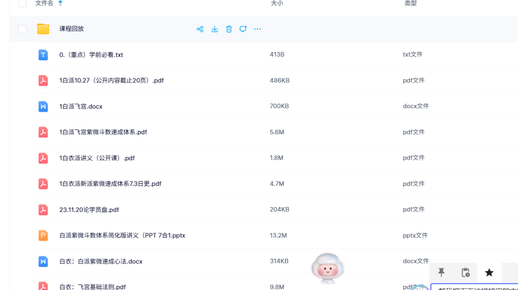Open 白派紫微斗数体系简化版讲义 pptx file
This screenshot has height=290, width=518.
[122, 235]
